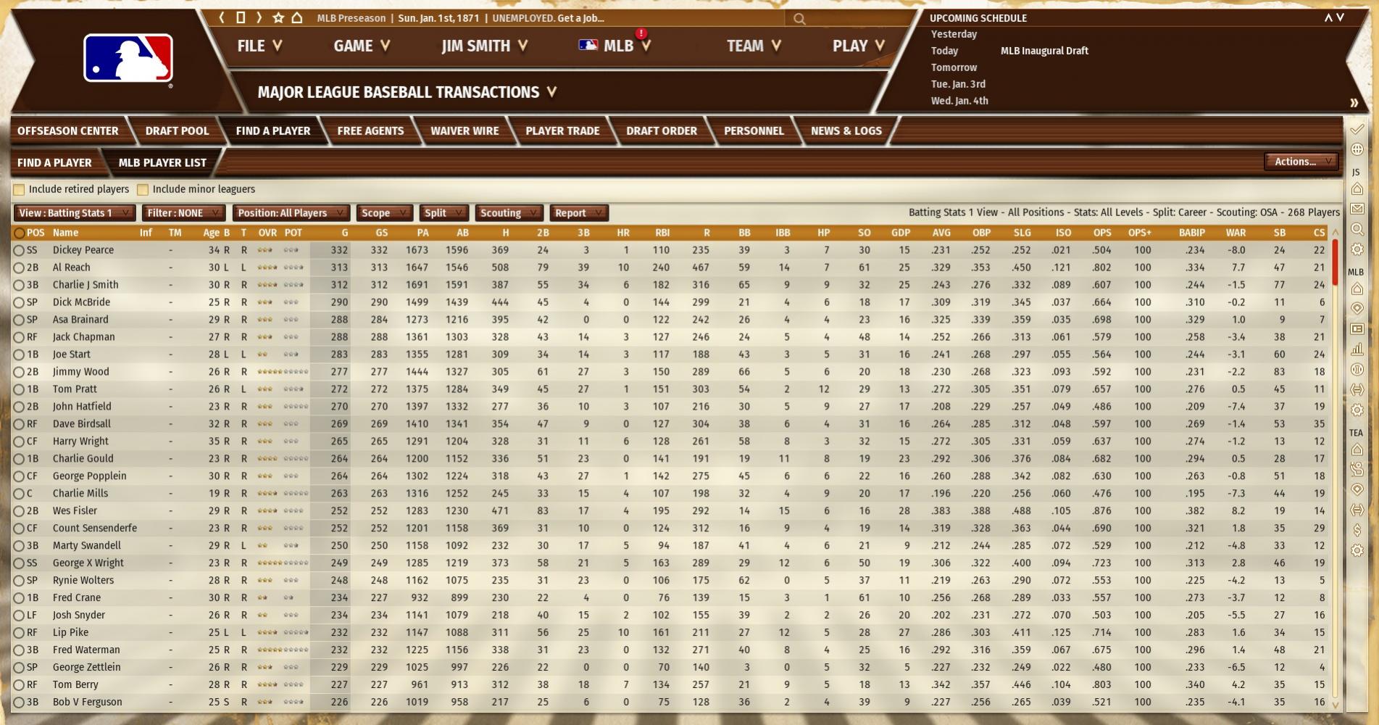Click the globe icon in right sidebar

1357,149
